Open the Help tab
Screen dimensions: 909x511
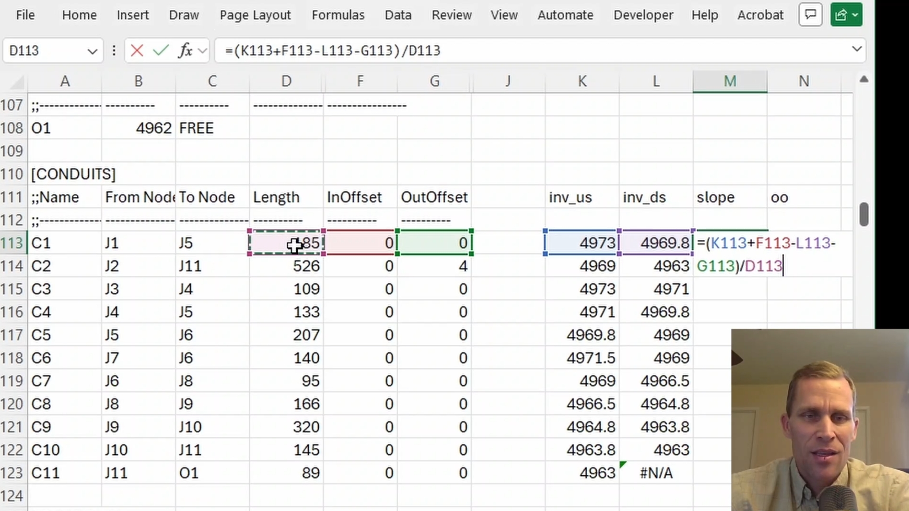pos(705,15)
